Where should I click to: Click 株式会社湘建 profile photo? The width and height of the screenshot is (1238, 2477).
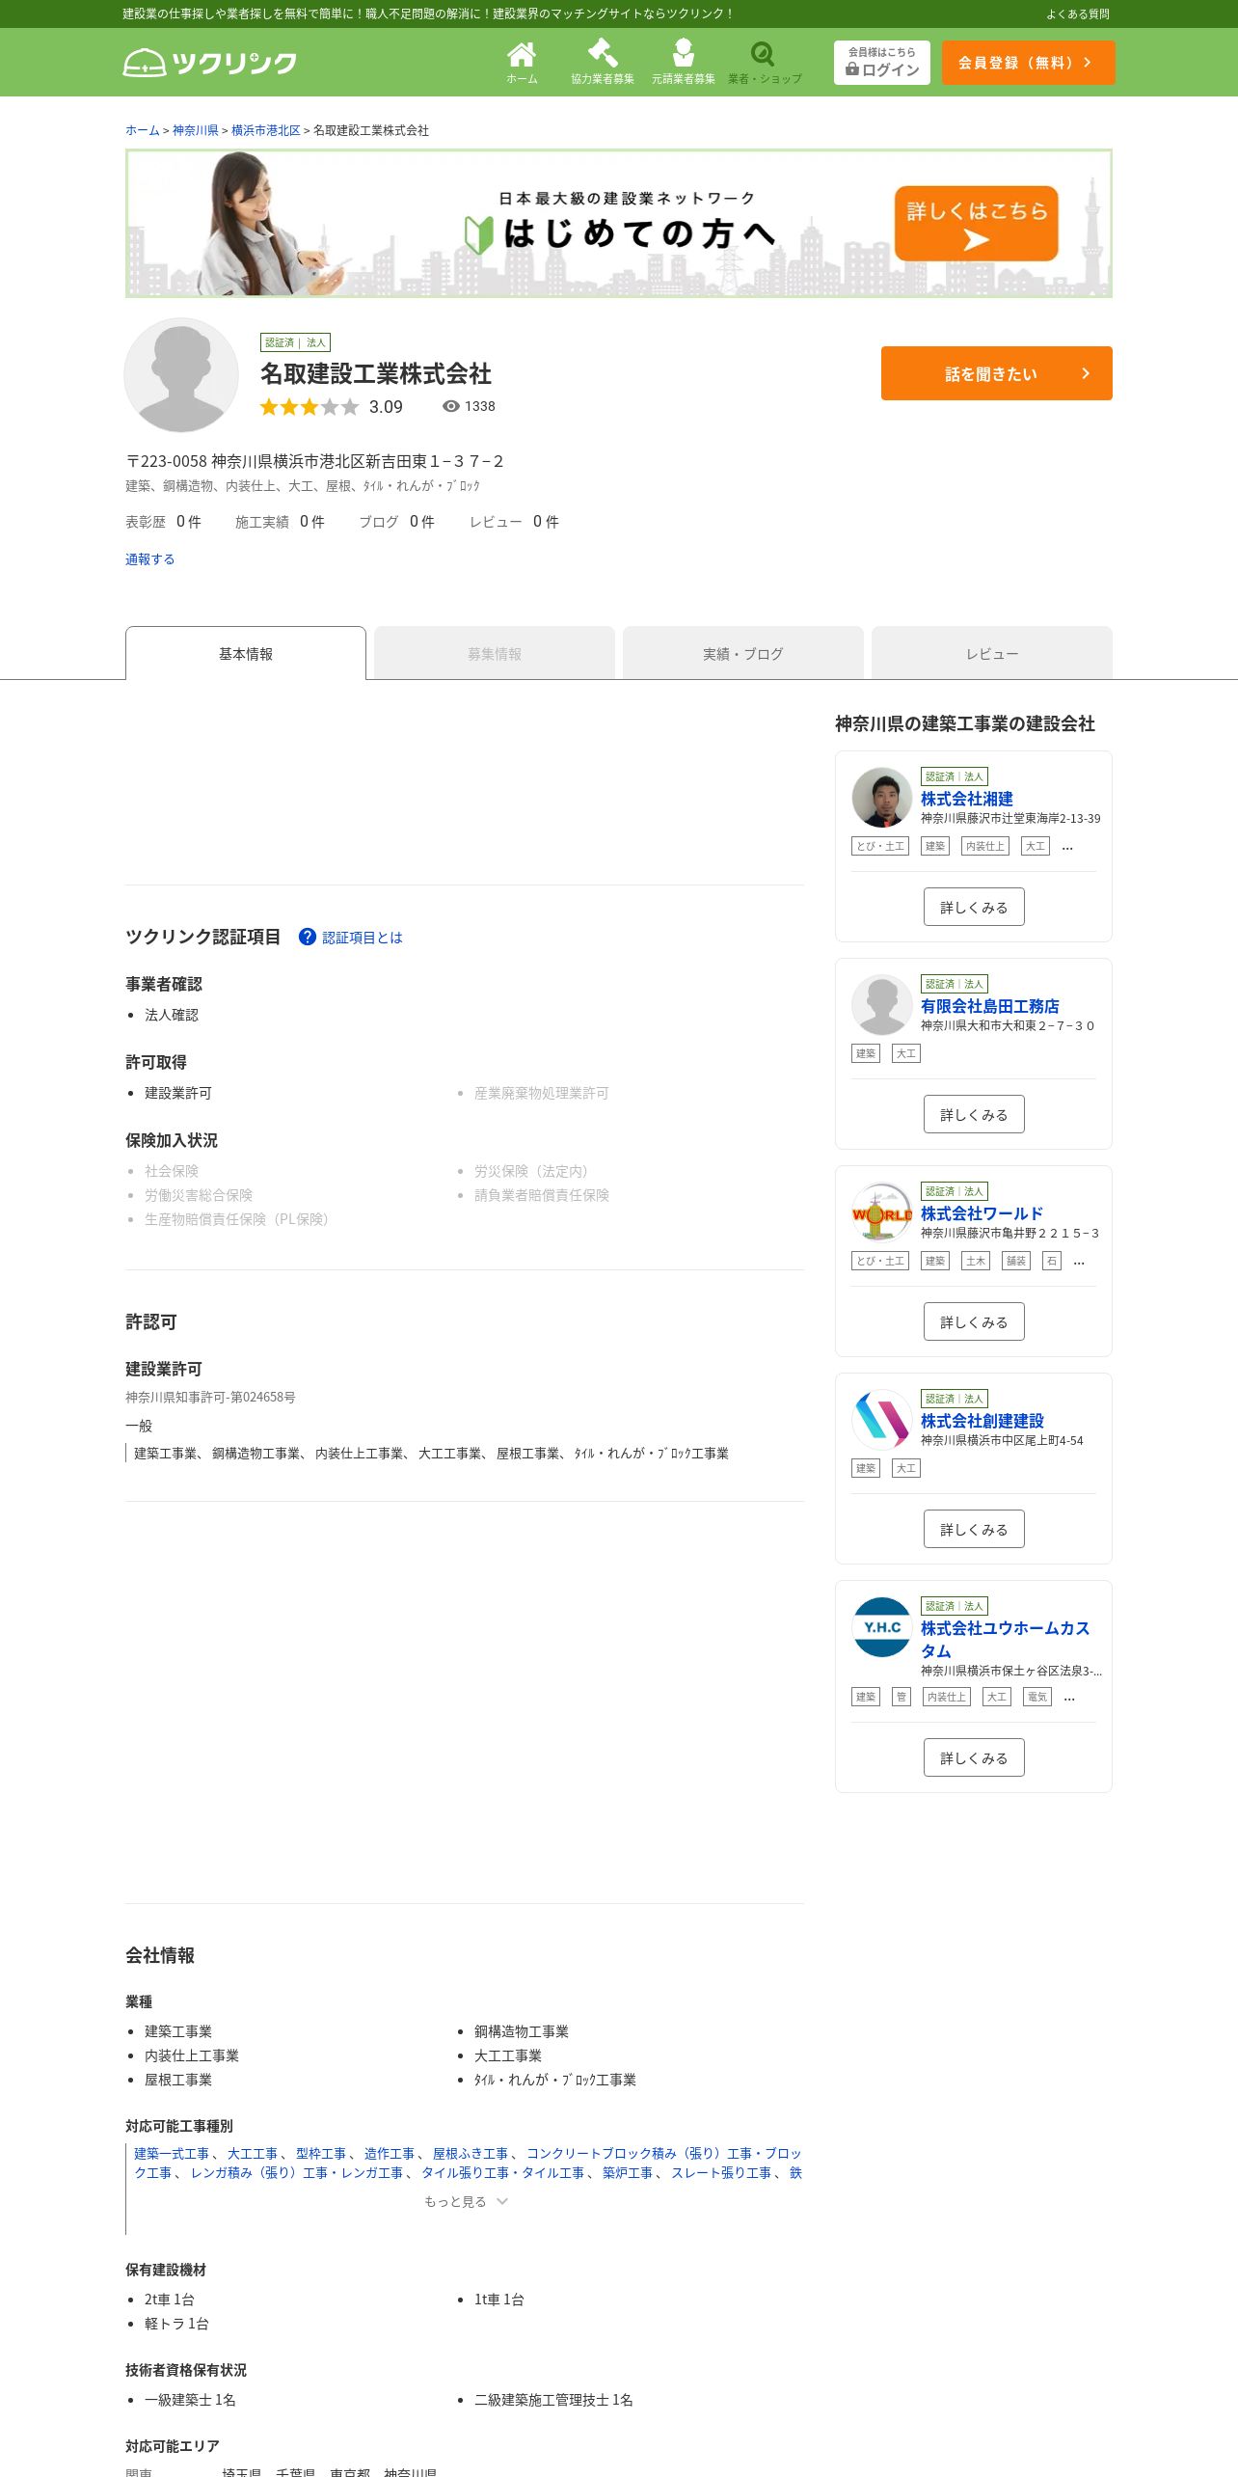[882, 798]
